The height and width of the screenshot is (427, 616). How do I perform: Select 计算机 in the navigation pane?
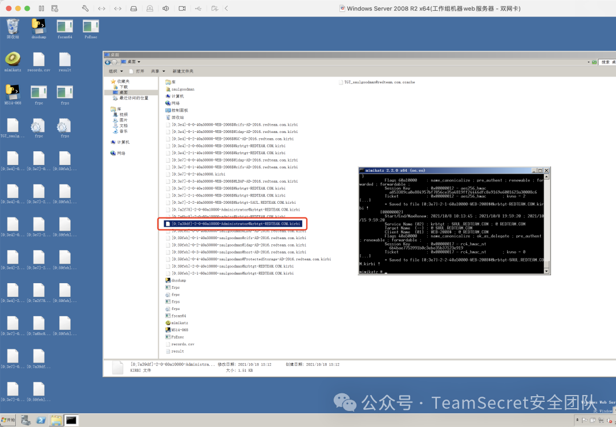[x=120, y=142]
